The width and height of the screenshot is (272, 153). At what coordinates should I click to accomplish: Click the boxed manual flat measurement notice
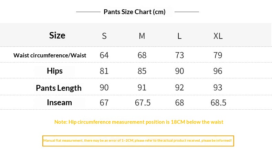[x=138, y=141]
